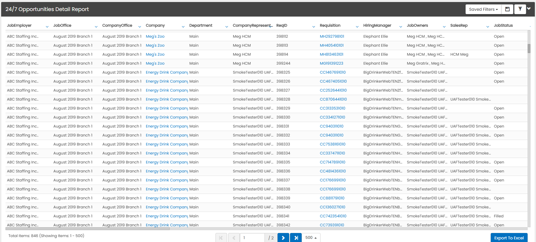Open requisition CC1467691010 link
The image size is (536, 242).
(333, 72)
